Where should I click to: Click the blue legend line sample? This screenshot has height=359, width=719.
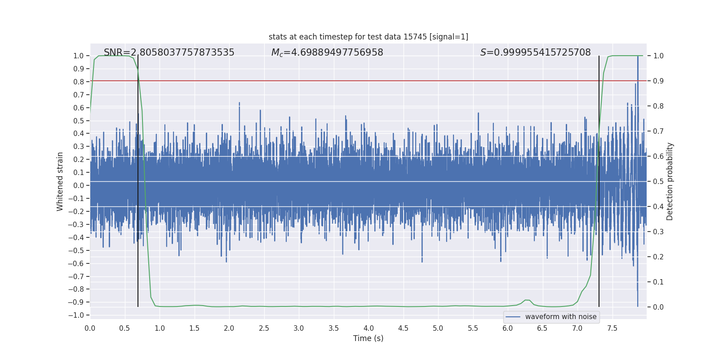point(513,317)
